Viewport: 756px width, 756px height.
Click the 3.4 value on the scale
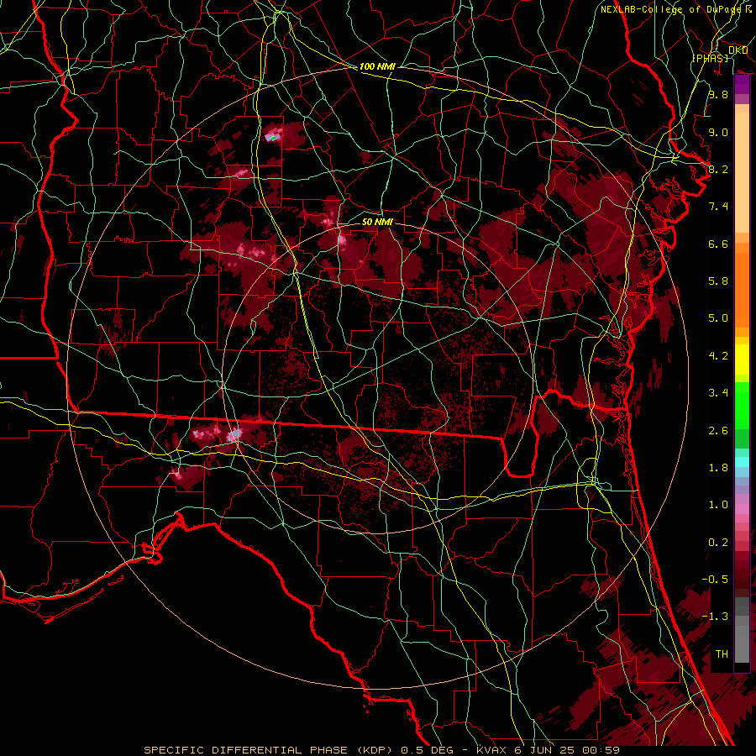coord(718,393)
